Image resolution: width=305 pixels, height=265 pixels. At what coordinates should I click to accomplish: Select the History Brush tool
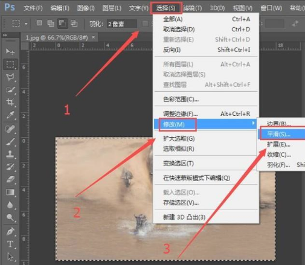[10, 167]
